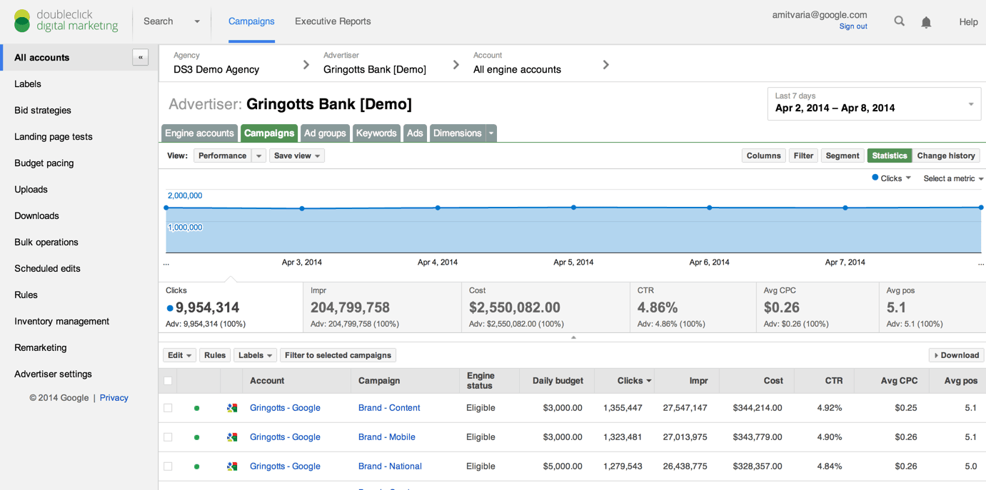Switch to the Keywords tab
This screenshot has height=490, width=986.
point(376,133)
